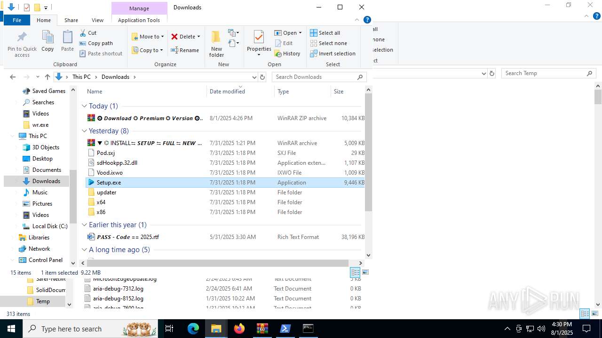Click Type here to search box
This screenshot has height=338, width=602.
90,329
